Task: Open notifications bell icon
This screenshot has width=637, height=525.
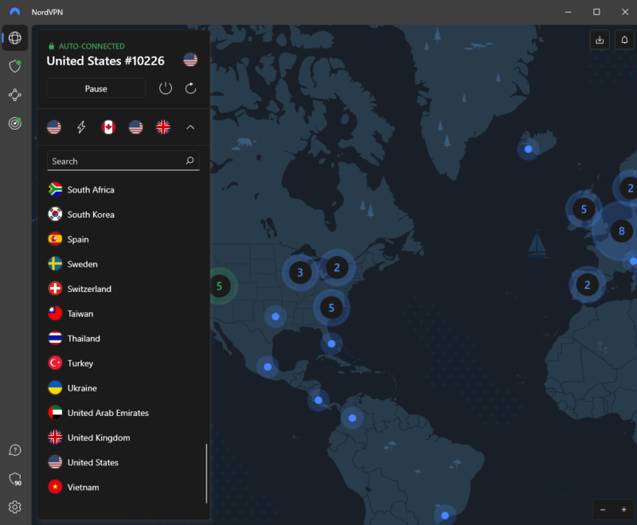Action: coord(624,40)
